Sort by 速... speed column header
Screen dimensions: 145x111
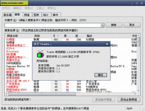(x=79, y=36)
